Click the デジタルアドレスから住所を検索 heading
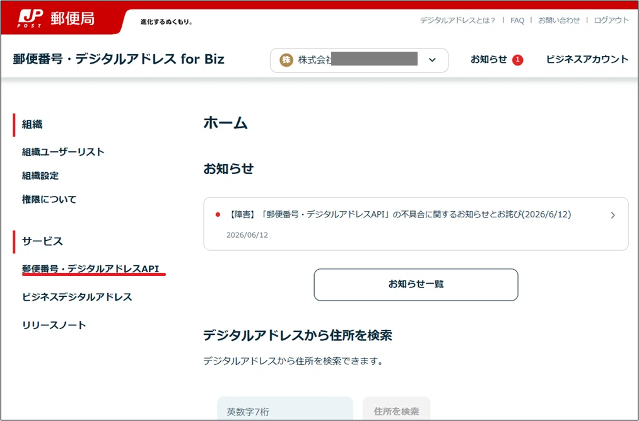This screenshot has width=639, height=421. click(x=298, y=335)
